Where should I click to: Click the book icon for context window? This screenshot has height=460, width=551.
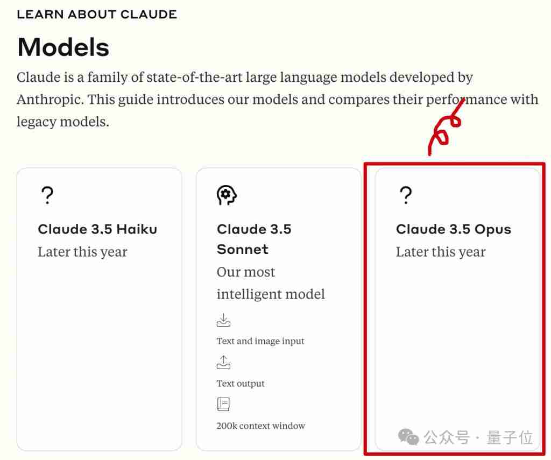(223, 404)
